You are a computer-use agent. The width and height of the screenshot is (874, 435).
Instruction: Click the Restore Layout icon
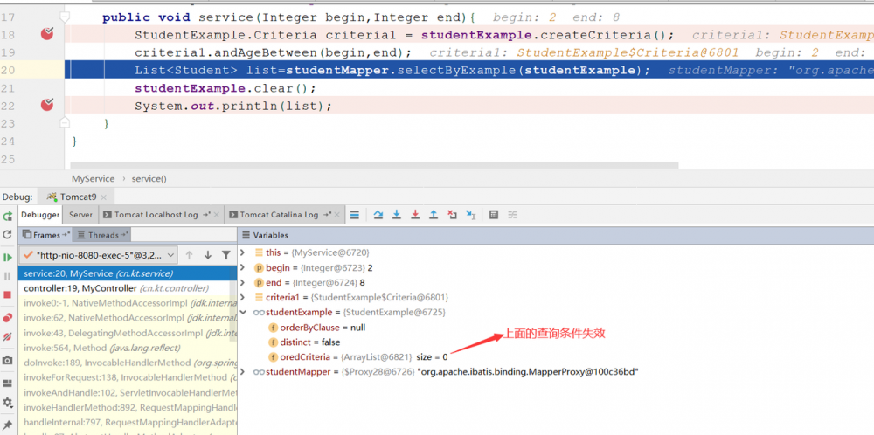(x=7, y=383)
